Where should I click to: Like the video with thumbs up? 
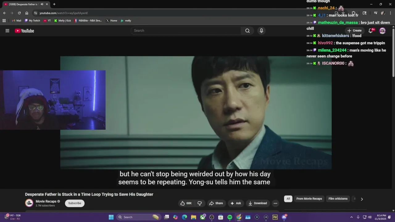pyautogui.click(x=186, y=203)
